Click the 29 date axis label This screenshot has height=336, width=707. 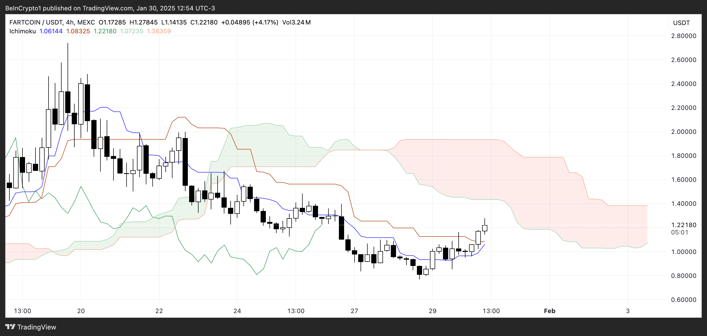click(432, 311)
